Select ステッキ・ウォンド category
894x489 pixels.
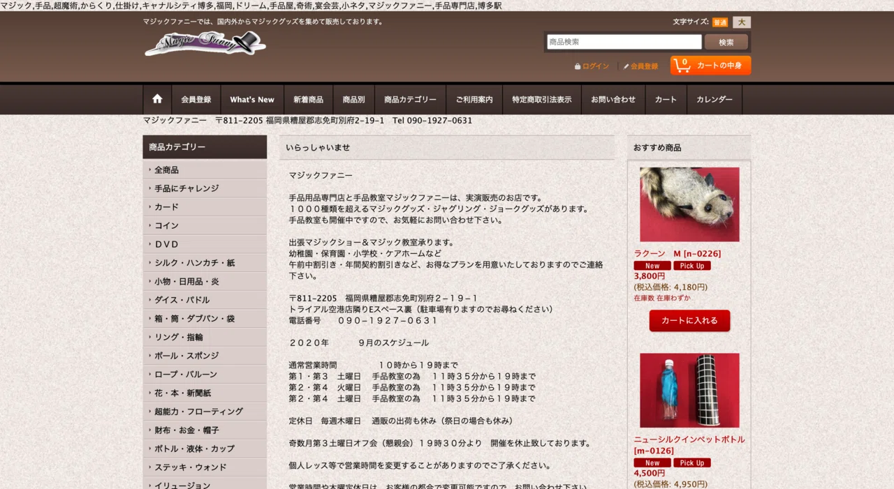coord(205,467)
